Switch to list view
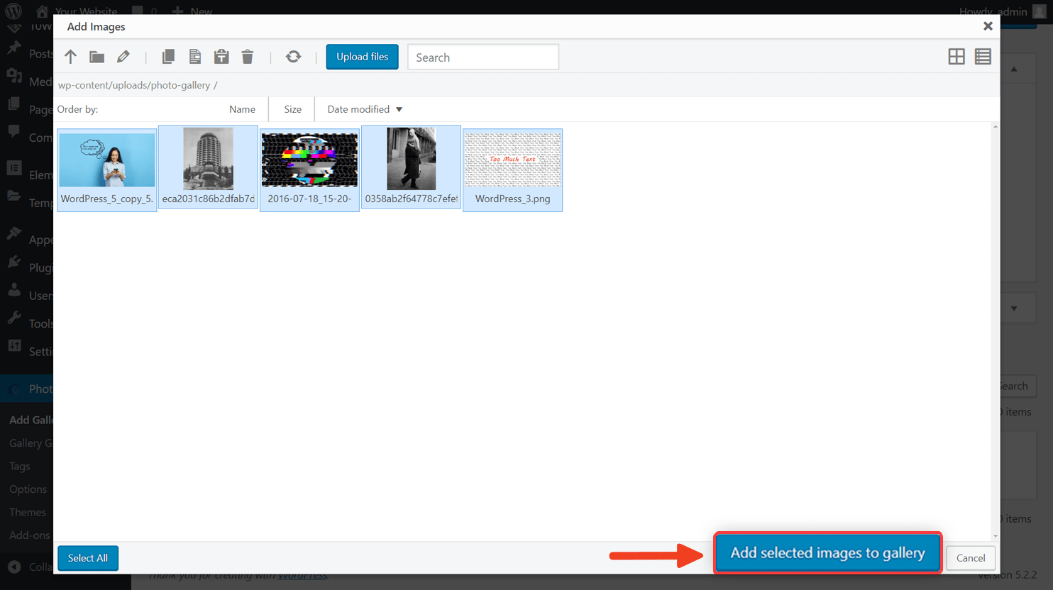1053x590 pixels. 983,57
